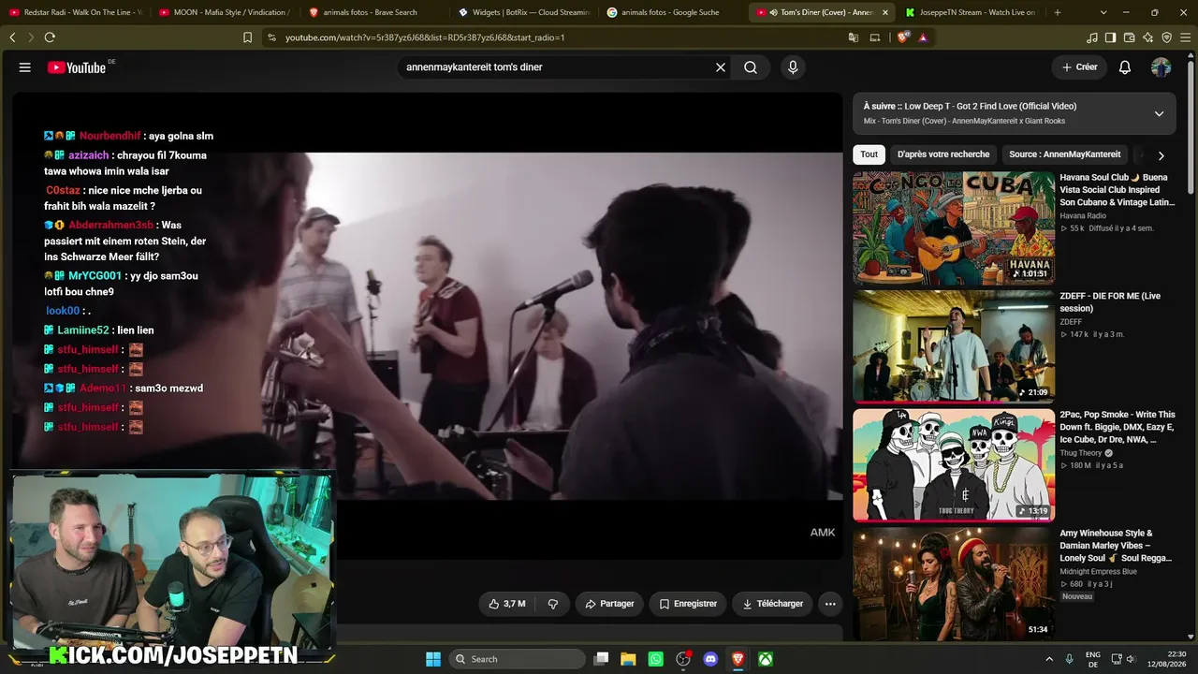The image size is (1198, 674).
Task: Open the YouTube account avatar menu
Action: coord(1161,67)
